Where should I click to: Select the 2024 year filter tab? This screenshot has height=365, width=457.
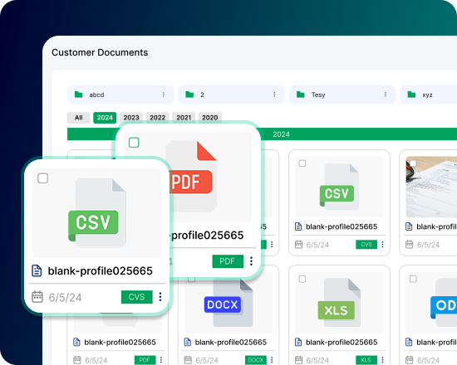[x=105, y=118]
